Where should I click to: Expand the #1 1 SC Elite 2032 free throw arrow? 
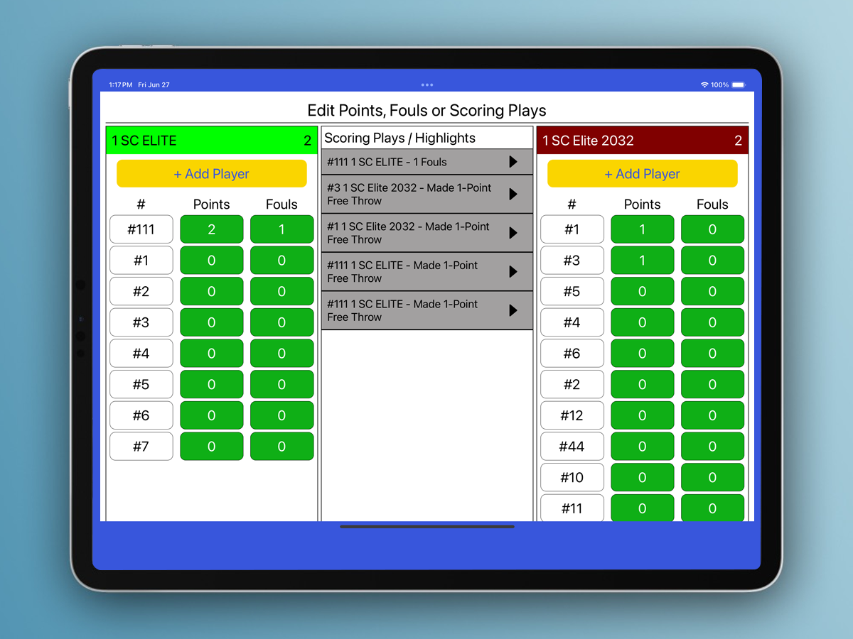(513, 233)
